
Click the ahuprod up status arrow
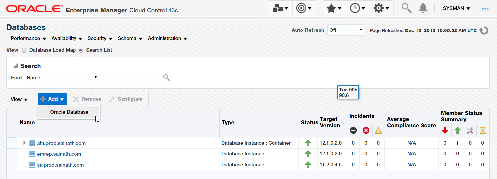(x=308, y=143)
